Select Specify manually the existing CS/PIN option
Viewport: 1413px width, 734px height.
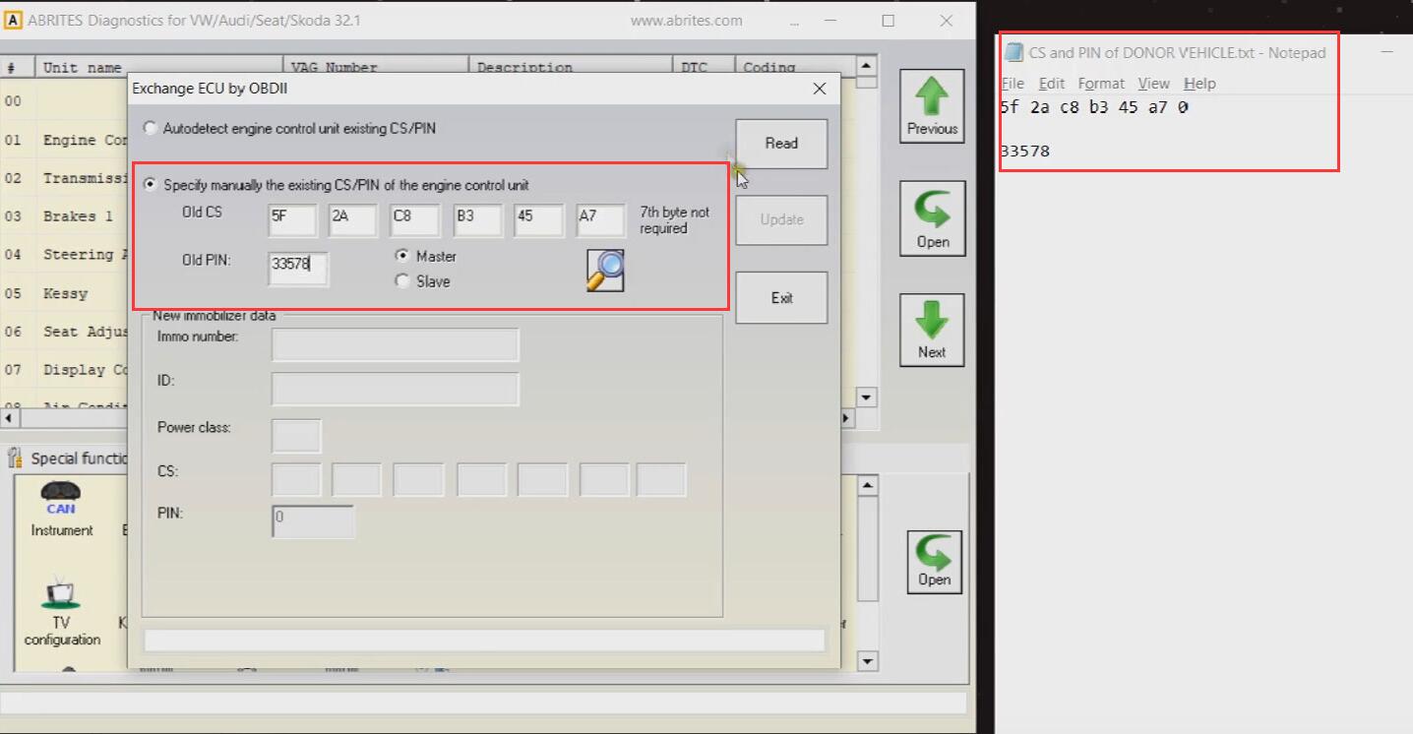[x=150, y=185]
